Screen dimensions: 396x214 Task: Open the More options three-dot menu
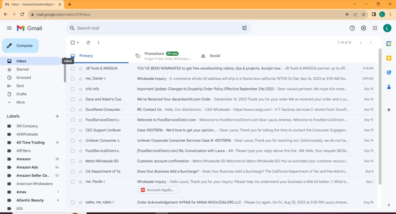pos(98,43)
